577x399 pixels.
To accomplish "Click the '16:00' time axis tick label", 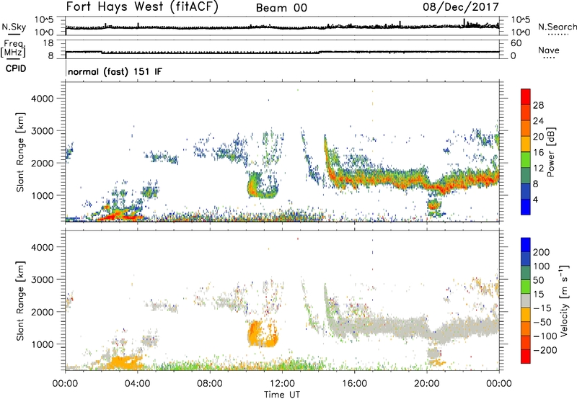I will point(354,384).
